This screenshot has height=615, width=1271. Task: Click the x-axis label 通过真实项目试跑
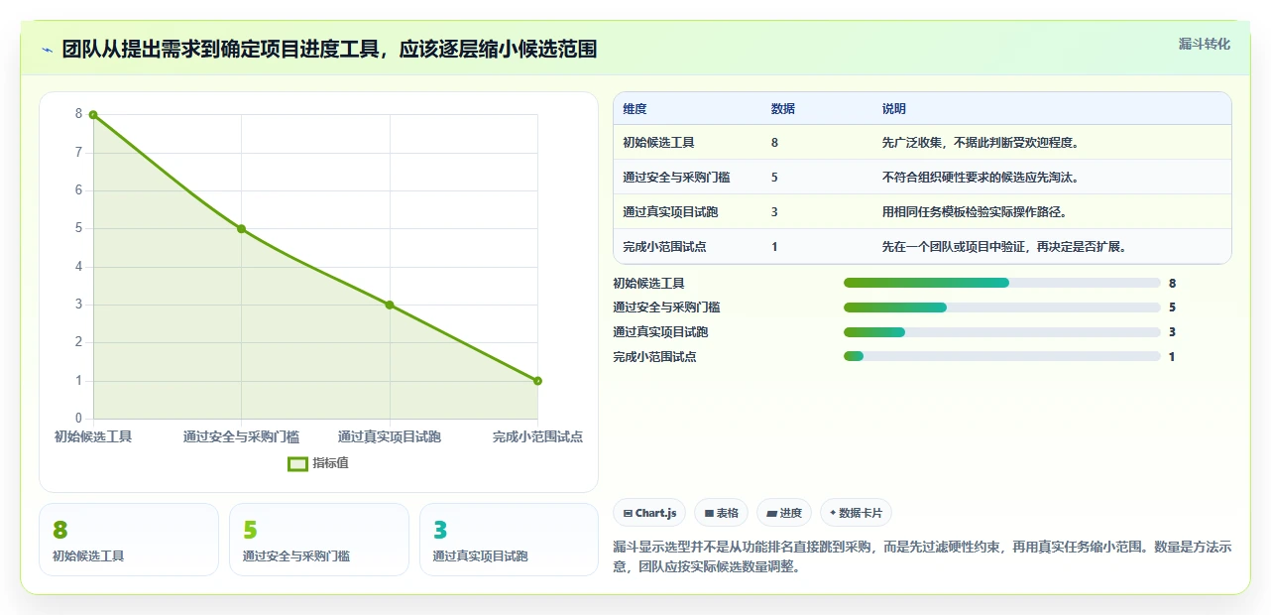[x=390, y=436]
